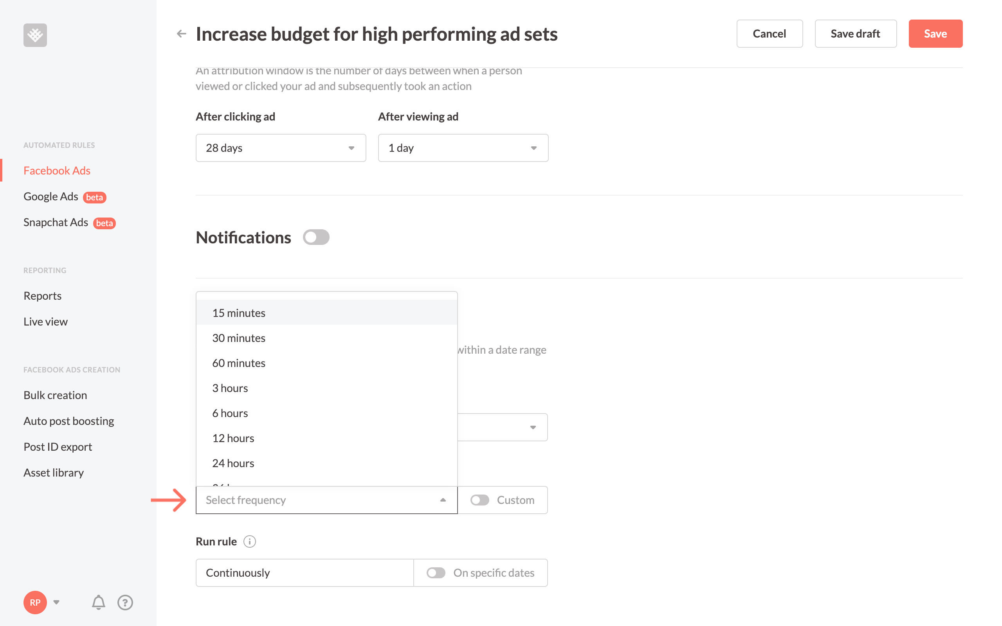Select the 24 hours frequency option

tap(233, 462)
